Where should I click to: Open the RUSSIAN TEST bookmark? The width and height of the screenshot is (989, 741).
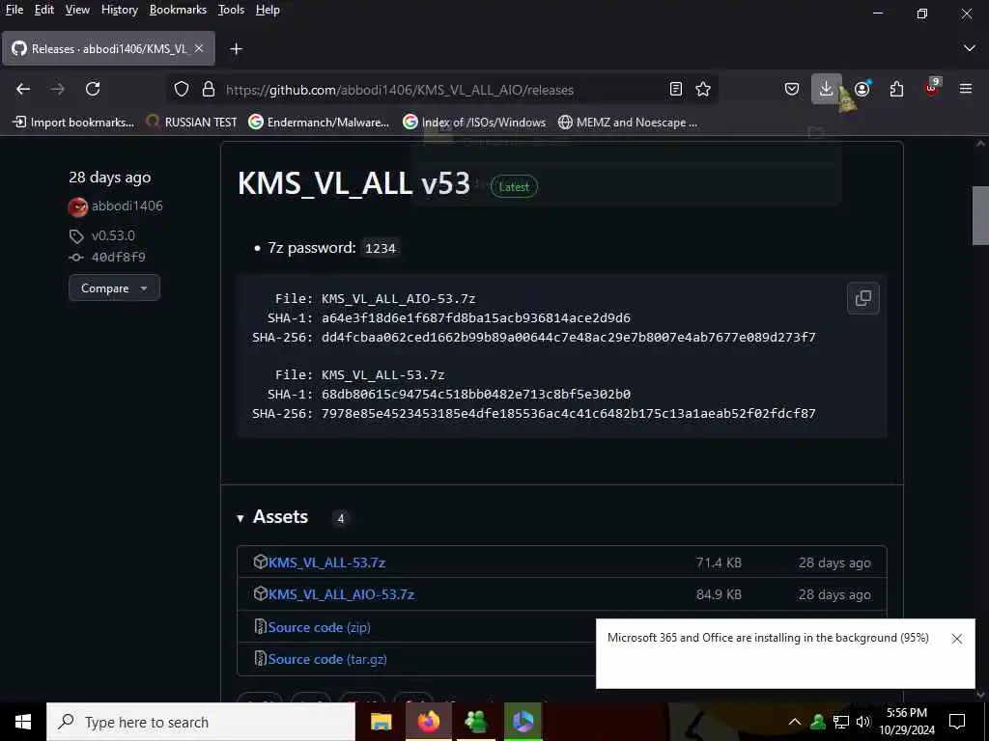tap(191, 123)
